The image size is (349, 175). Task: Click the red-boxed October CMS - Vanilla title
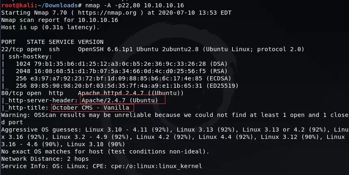coord(93,108)
